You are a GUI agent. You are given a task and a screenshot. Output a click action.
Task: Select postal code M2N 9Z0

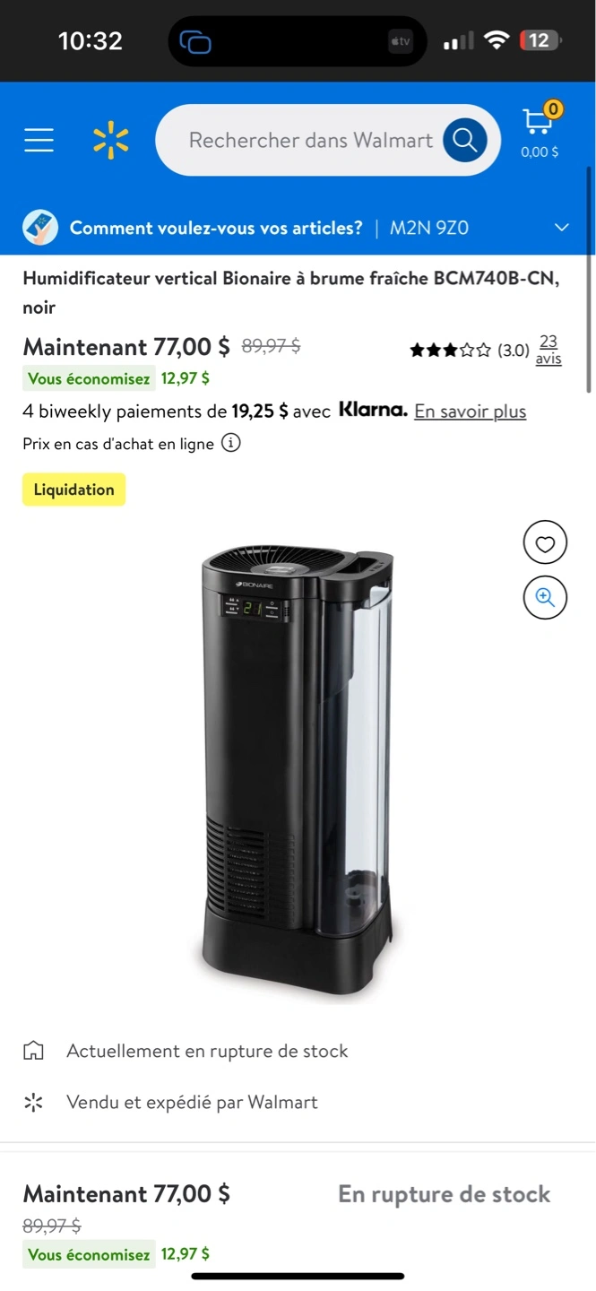pyautogui.click(x=429, y=228)
